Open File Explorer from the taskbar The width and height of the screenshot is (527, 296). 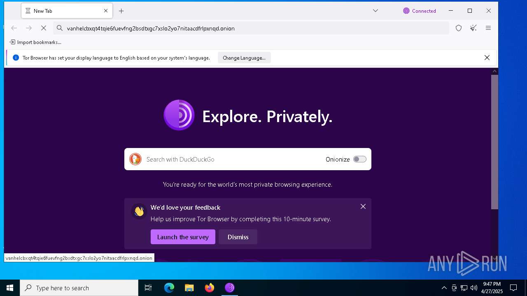[x=189, y=288]
